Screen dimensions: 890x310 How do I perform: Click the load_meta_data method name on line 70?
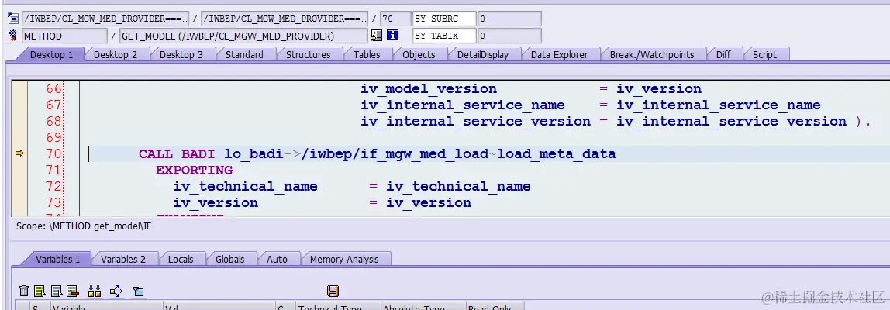[x=557, y=154]
